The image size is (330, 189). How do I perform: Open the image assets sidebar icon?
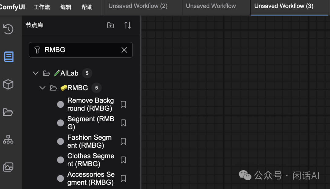pos(8,167)
